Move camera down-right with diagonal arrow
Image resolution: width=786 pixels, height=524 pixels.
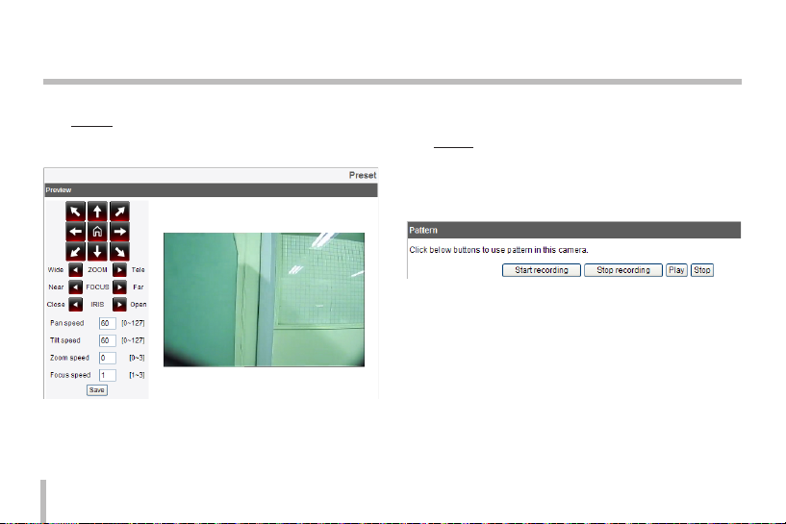coord(119,252)
